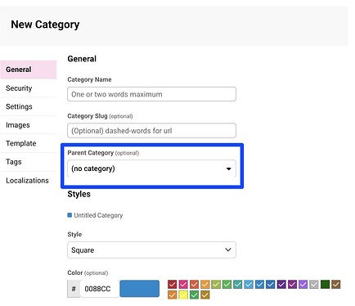The width and height of the screenshot is (355, 306).
Task: Select the dark indigo purple swatch
Action: point(281,285)
